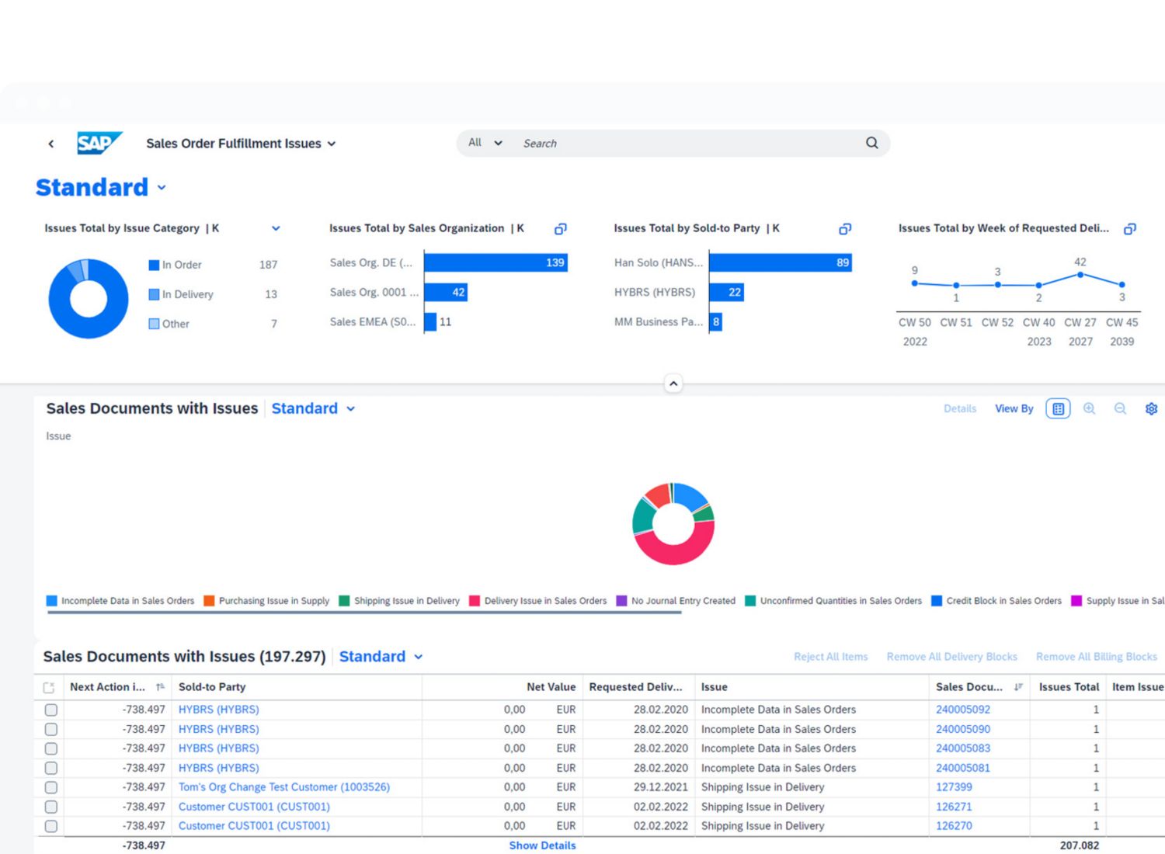Zoom in on the chart
Viewport: 1165px width, 854px height.
click(x=1089, y=409)
